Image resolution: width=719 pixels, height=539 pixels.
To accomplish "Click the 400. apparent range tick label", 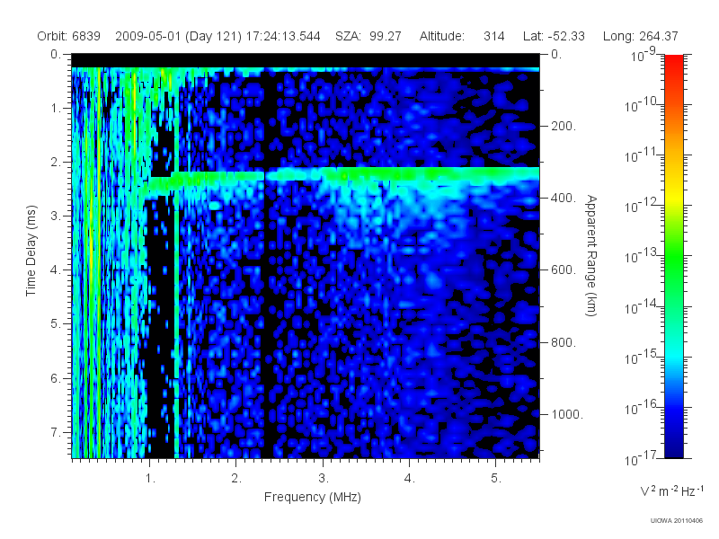I will (x=564, y=198).
